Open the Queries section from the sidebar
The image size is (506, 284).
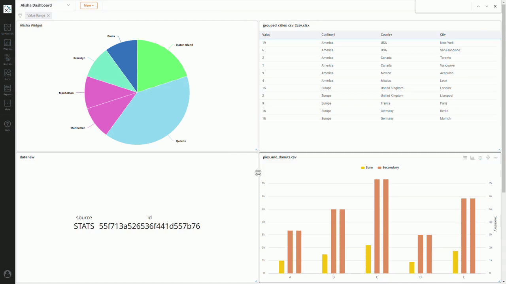coord(8,60)
